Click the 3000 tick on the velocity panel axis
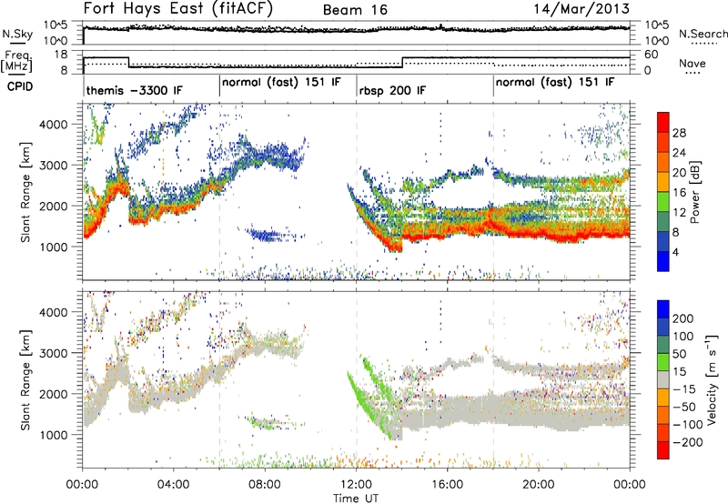Screen dimensions: 728x504 pos(53,353)
